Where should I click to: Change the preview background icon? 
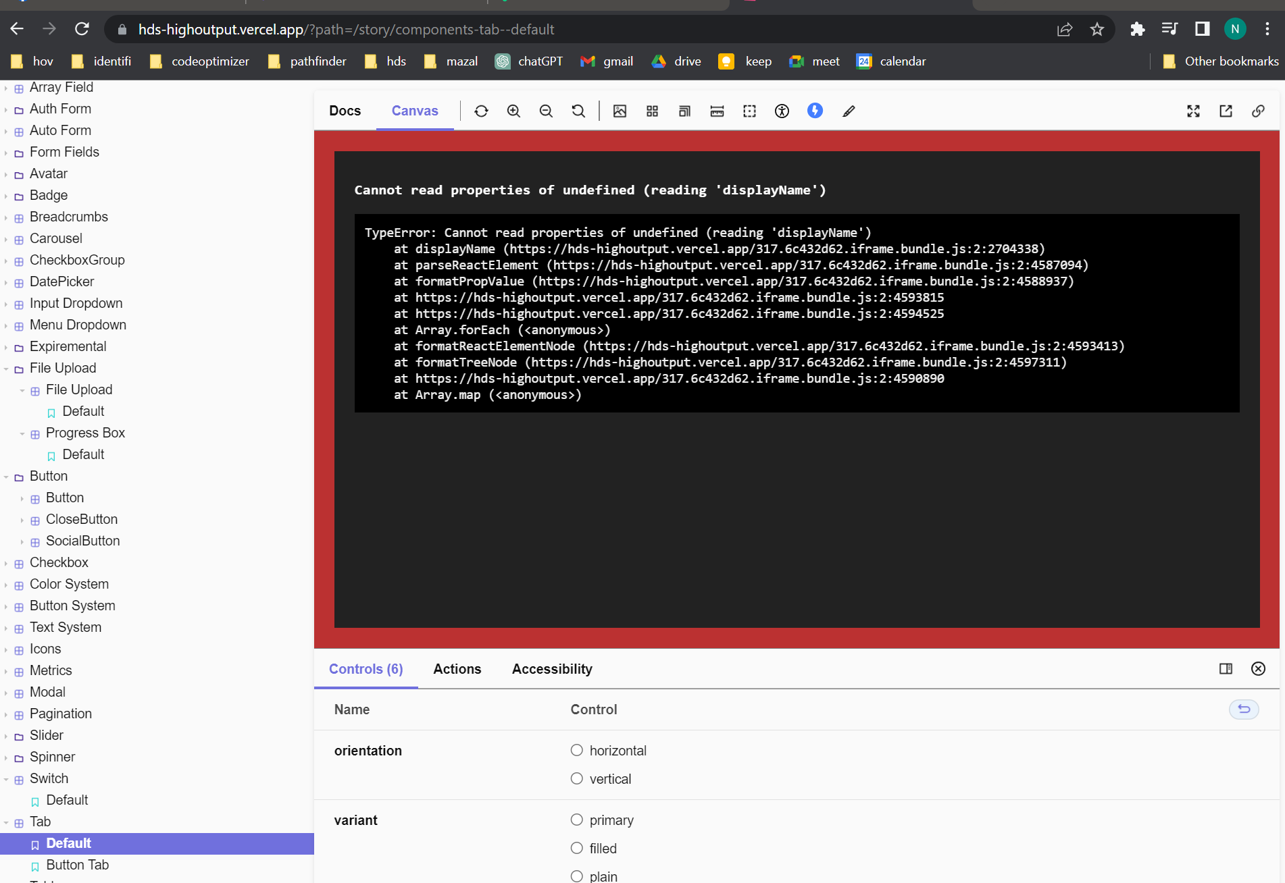click(620, 111)
